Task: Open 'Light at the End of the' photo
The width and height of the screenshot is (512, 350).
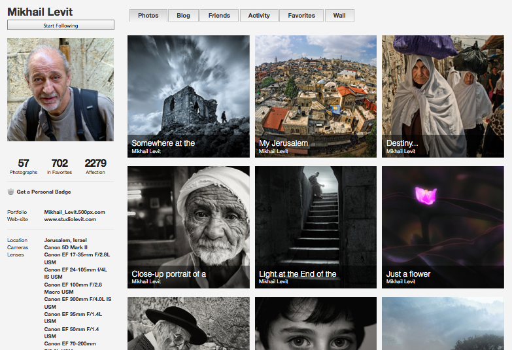Action: point(315,226)
